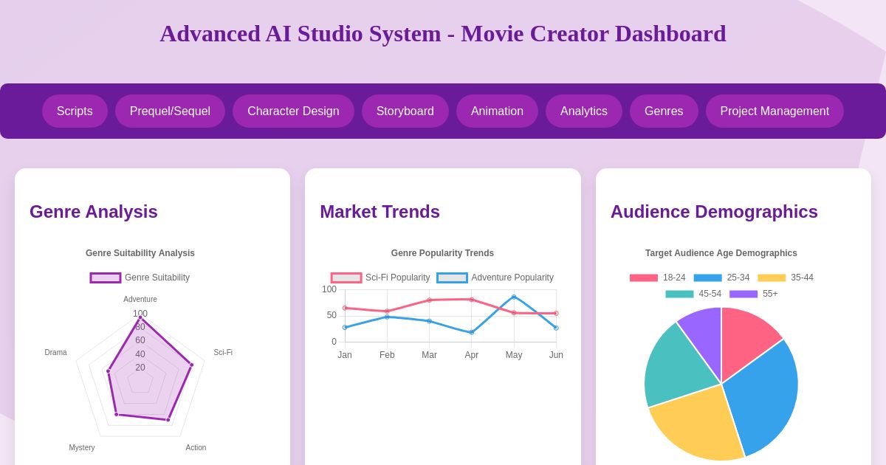886x465 pixels.
Task: Click the Genre Analysis heading
Action: tap(93, 212)
